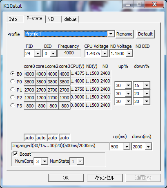Image resolution: width=167 pixels, height=188 pixels.
Task: Select the B0 state radio button
Action: [x=13, y=74]
